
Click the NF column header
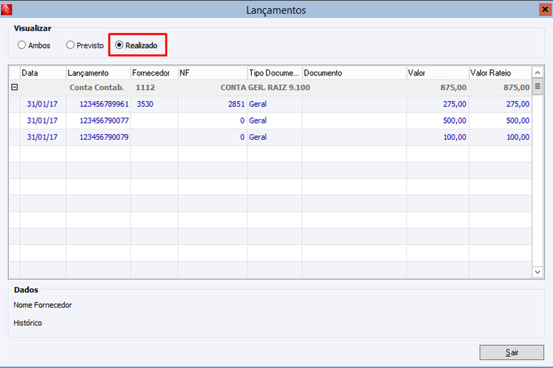click(213, 73)
